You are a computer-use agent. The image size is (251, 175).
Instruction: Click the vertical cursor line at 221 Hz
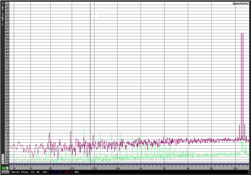pos(90,83)
